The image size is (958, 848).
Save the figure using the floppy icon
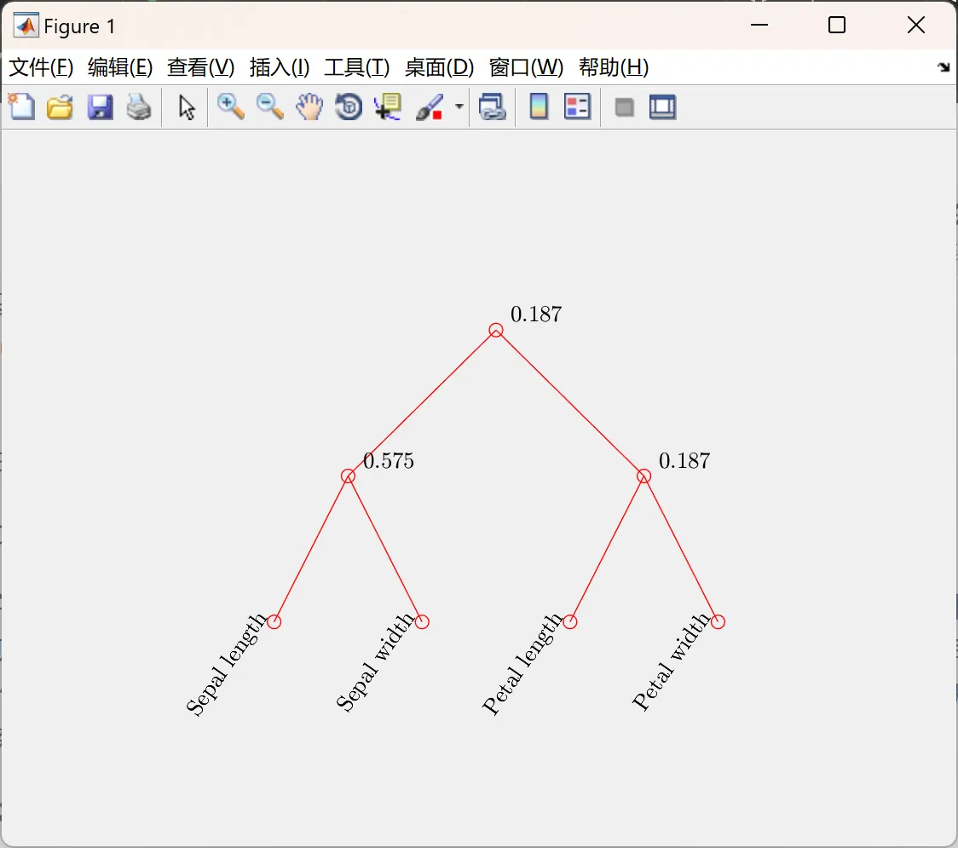click(100, 107)
